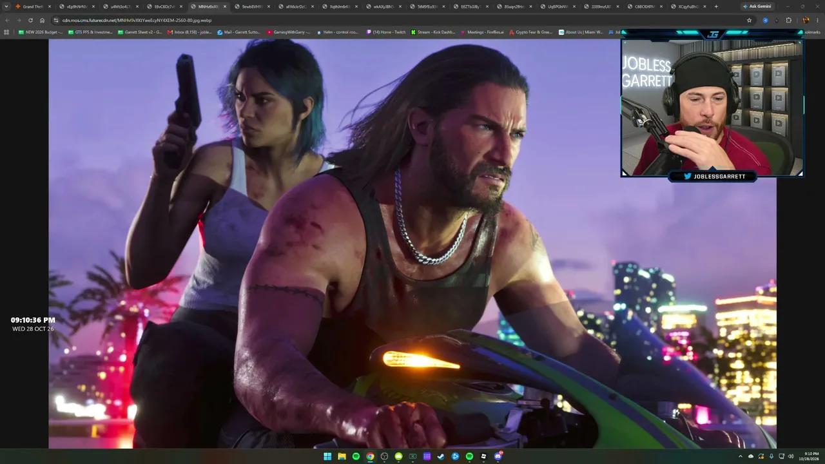Open Google Chrome from the taskbar
This screenshot has width=825, height=464.
370,456
